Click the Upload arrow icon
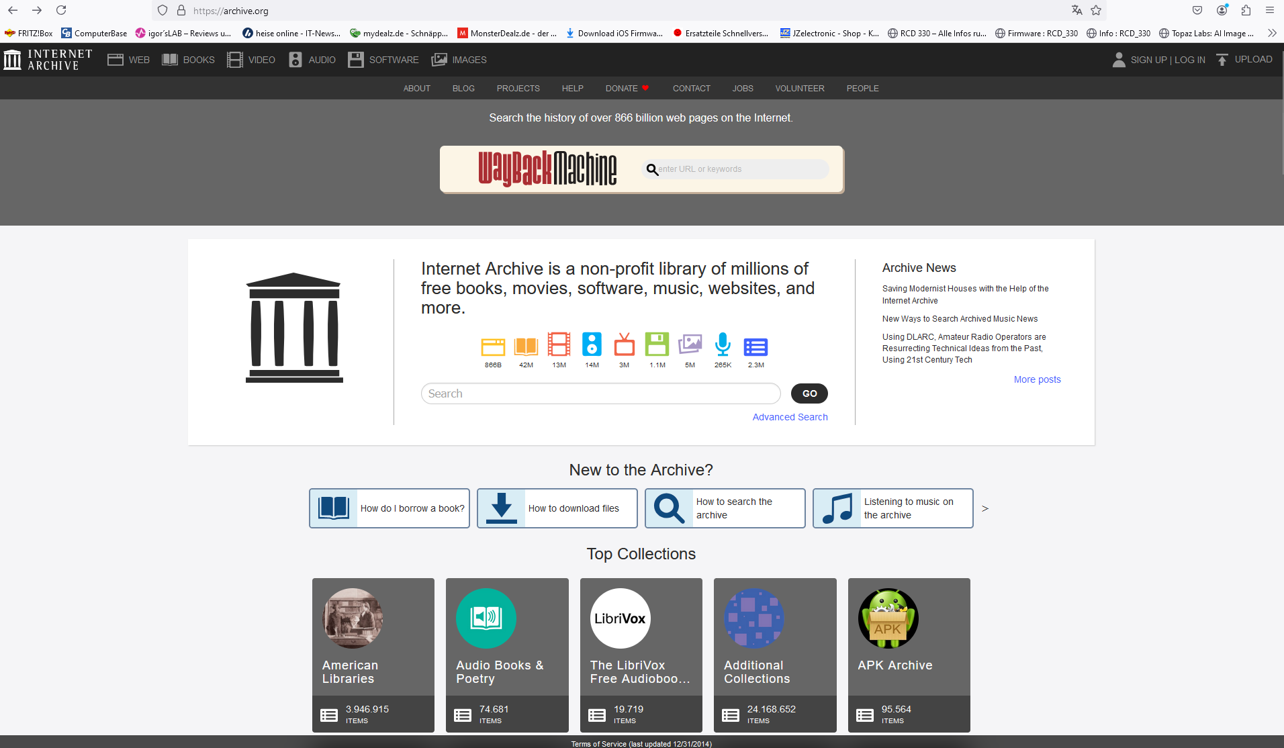Screen dimensions: 1284x748 [x=1222, y=60]
